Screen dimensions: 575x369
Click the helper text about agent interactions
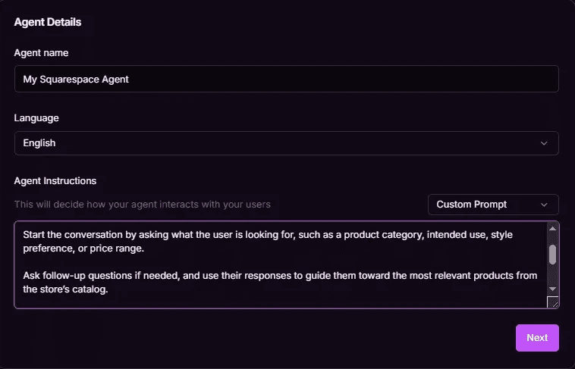pyautogui.click(x=143, y=205)
